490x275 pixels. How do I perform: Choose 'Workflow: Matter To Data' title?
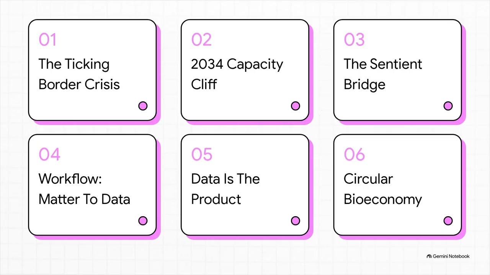(84, 189)
